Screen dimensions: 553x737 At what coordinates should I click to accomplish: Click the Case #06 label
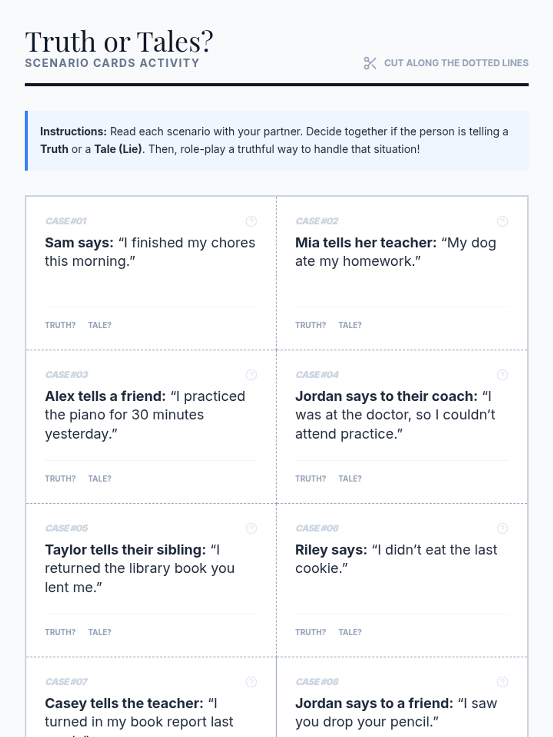pyautogui.click(x=317, y=528)
